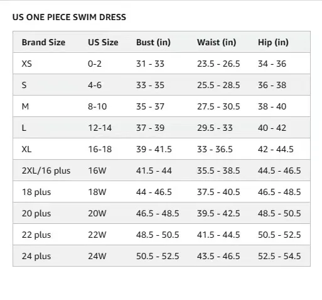
Task: Click the 35 - 37 bust value
Action: point(150,106)
